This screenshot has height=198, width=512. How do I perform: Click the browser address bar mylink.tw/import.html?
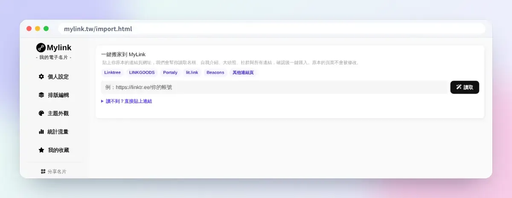click(x=272, y=29)
